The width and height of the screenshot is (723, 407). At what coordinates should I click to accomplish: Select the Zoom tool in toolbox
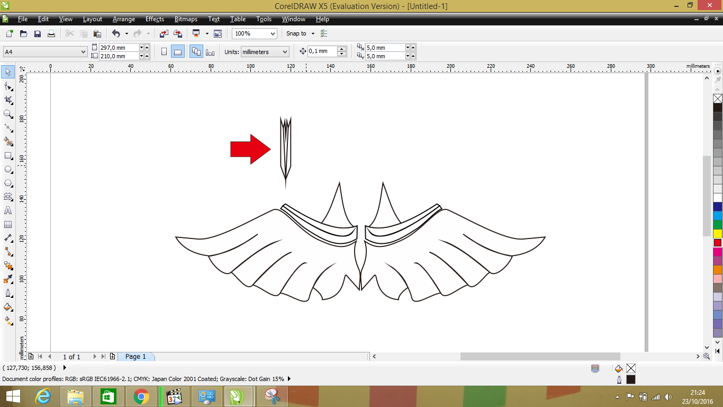click(8, 114)
